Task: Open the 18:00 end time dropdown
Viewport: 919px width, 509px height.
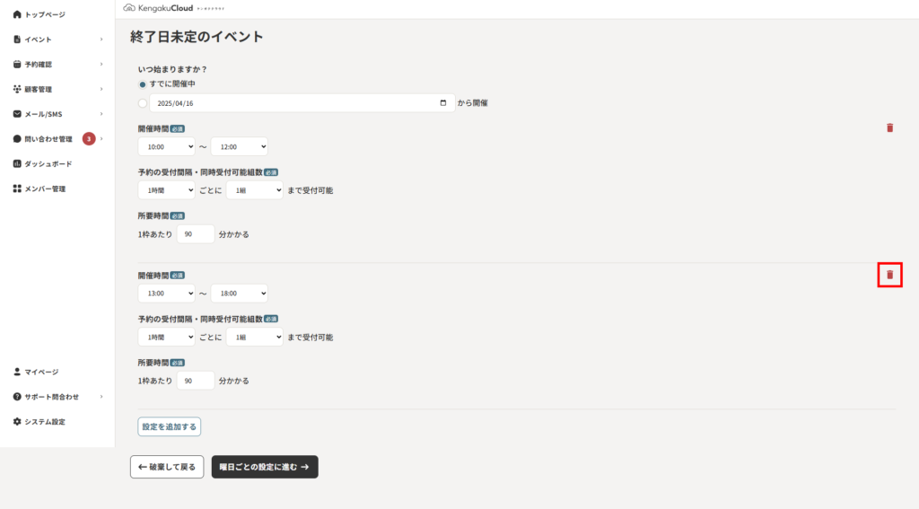Action: point(239,294)
